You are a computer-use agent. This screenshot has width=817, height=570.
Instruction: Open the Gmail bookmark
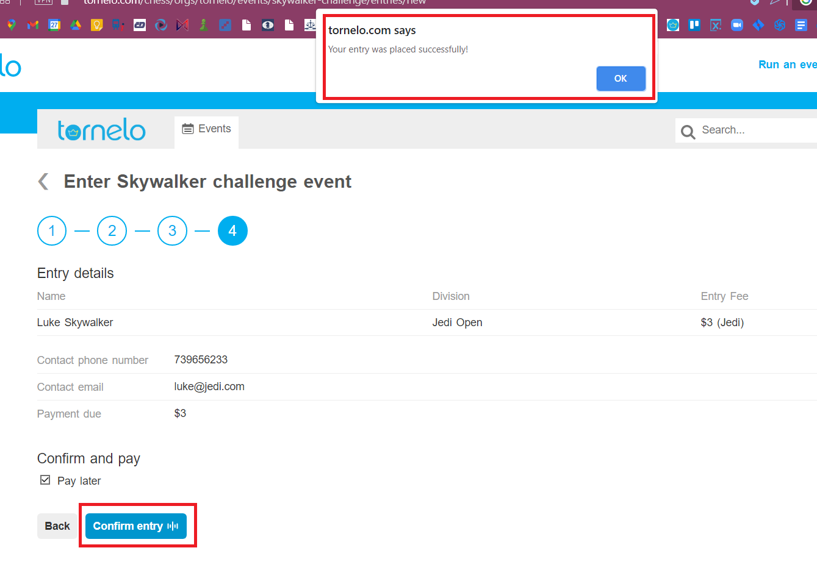[33, 25]
